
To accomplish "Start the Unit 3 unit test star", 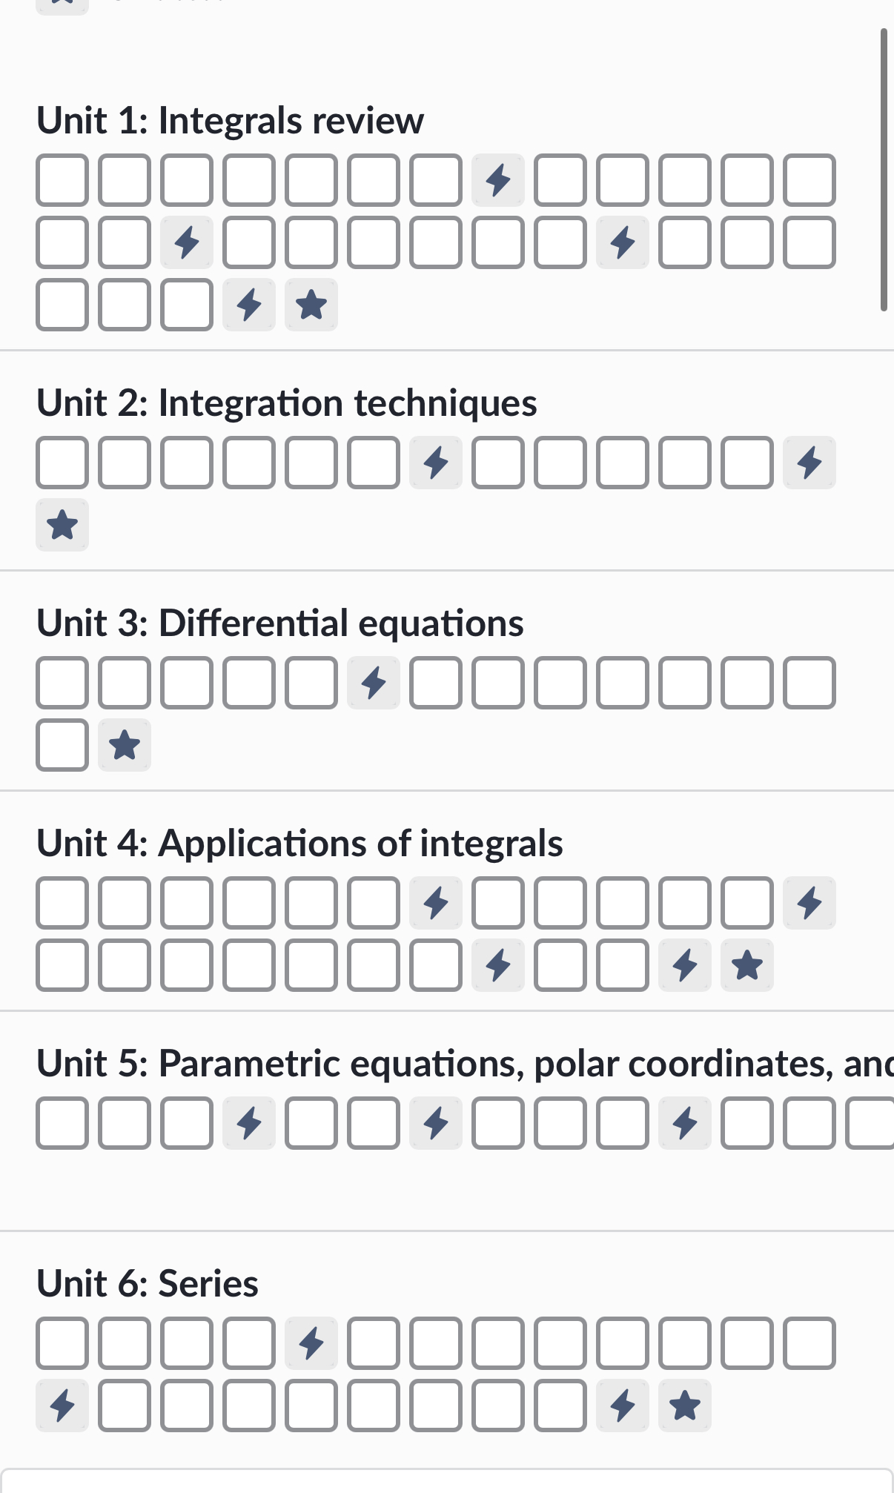I will [x=125, y=745].
